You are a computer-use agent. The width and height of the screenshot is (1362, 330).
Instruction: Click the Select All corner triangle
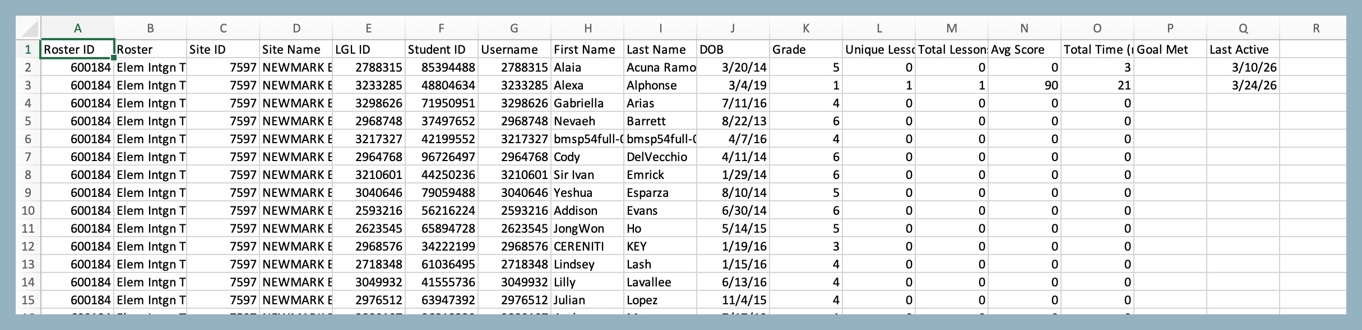(29, 29)
